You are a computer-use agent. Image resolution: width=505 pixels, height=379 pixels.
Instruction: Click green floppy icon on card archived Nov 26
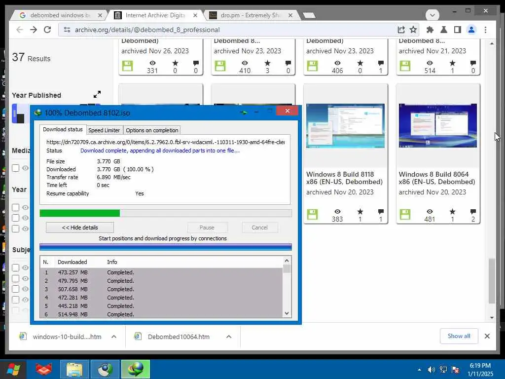(x=128, y=66)
